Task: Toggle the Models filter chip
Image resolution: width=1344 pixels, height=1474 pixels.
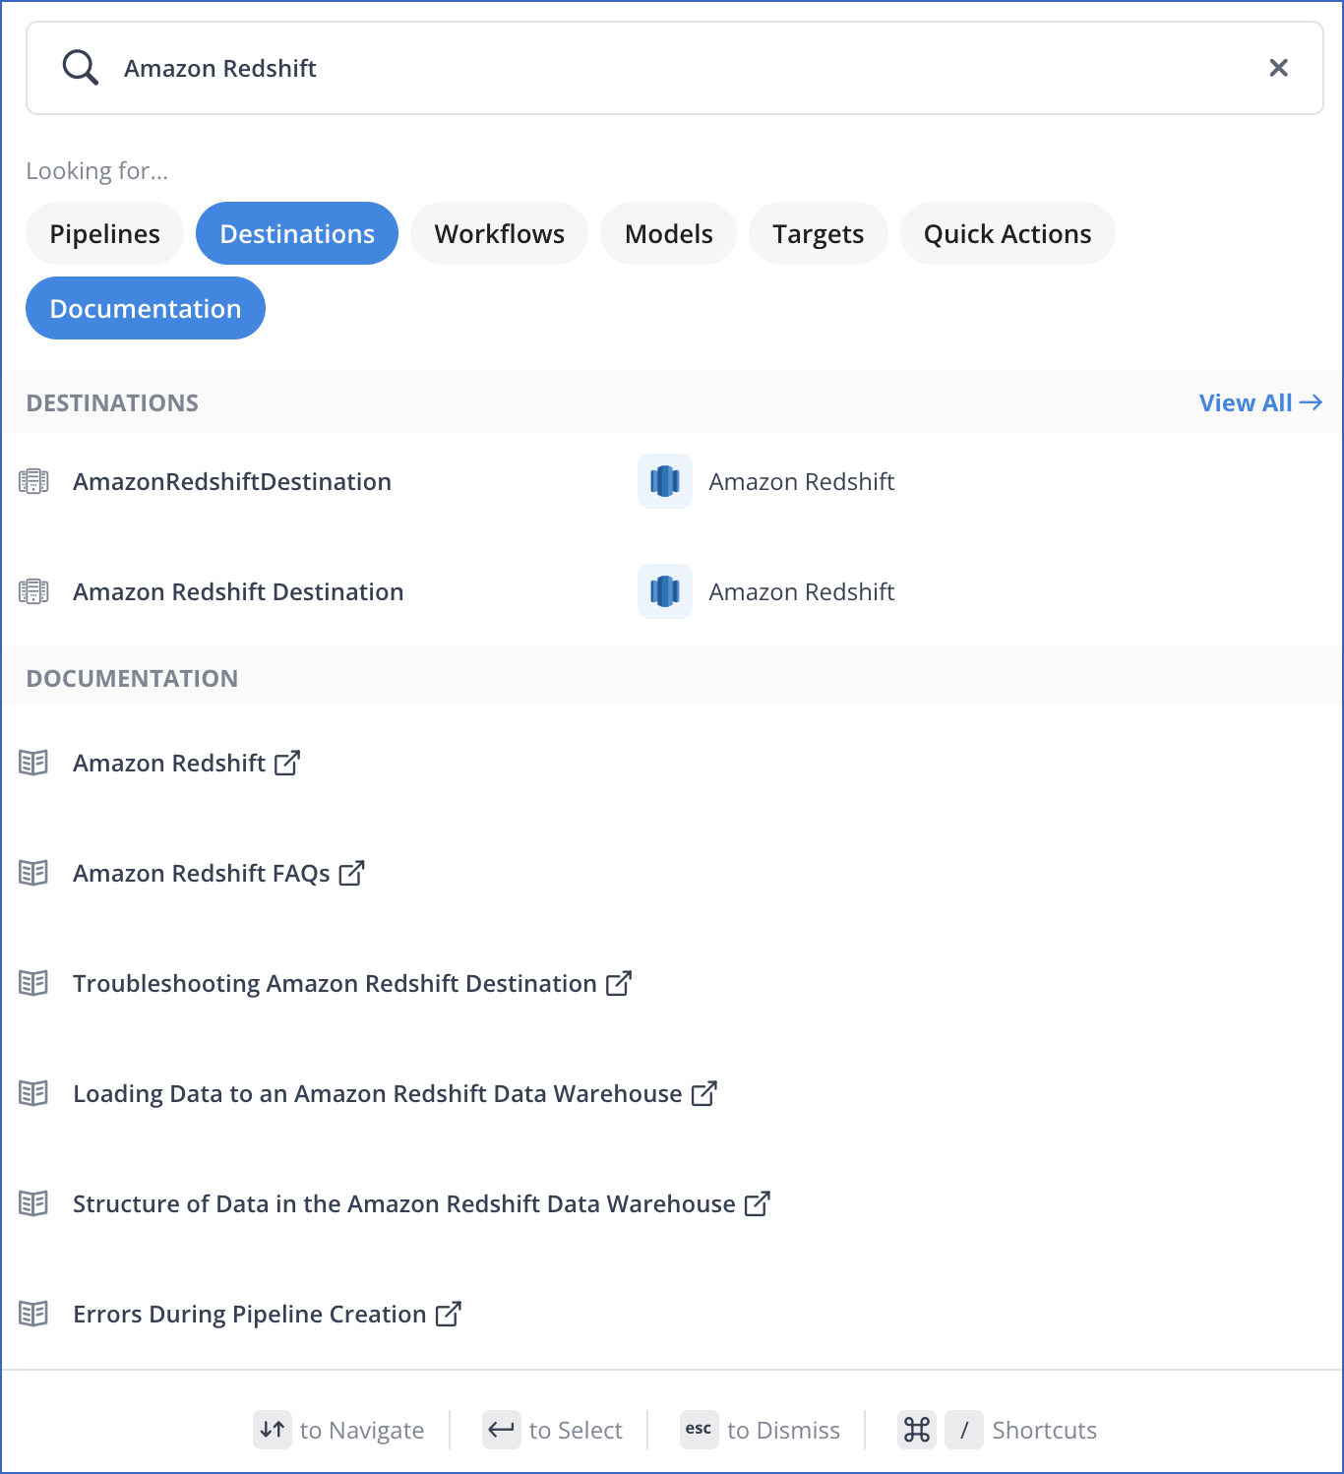Action: click(x=669, y=233)
